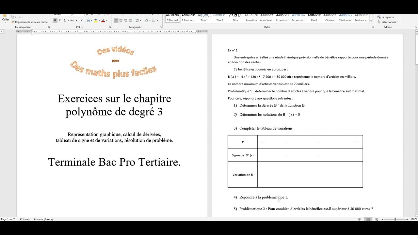Switch to Web Layout view icon
This screenshot has width=418, height=235.
[377, 219]
